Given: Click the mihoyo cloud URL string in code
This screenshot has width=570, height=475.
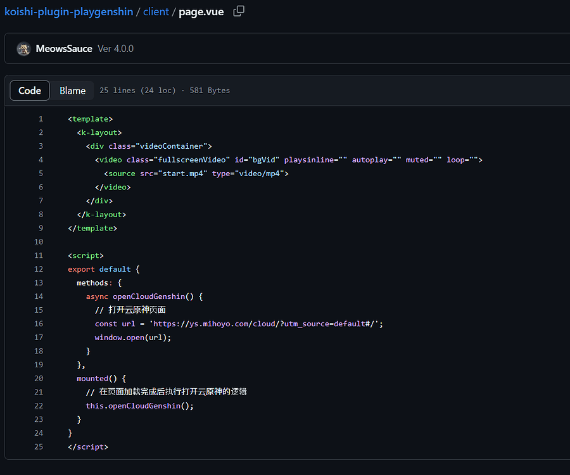Looking at the screenshot, I should 266,324.
